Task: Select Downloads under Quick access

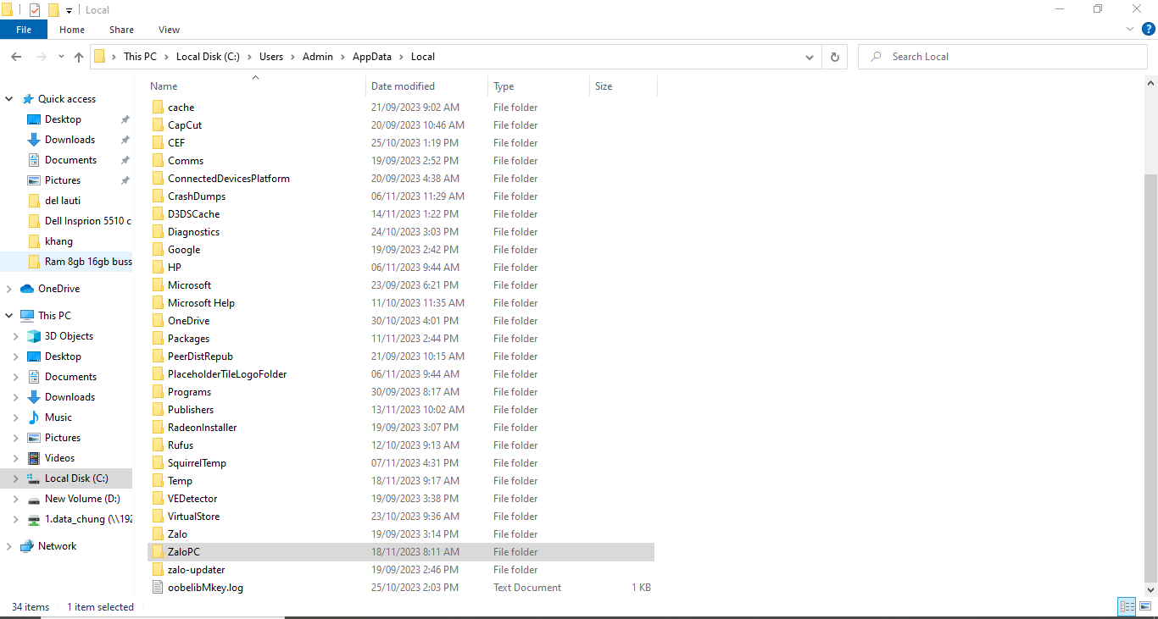Action: point(70,140)
